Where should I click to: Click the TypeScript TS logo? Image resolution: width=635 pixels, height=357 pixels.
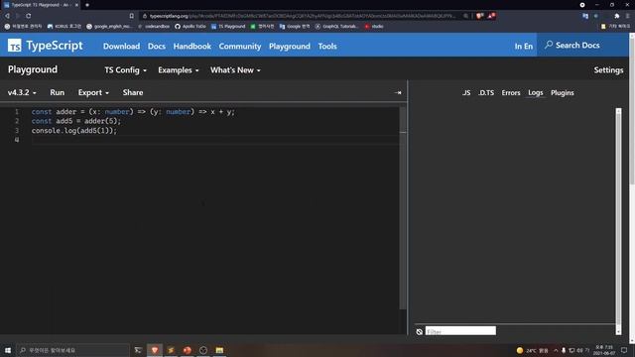pyautogui.click(x=15, y=46)
